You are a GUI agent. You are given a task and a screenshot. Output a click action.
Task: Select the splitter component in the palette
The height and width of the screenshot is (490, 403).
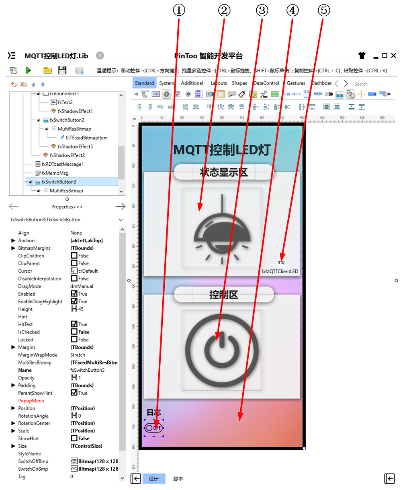[x=361, y=94]
